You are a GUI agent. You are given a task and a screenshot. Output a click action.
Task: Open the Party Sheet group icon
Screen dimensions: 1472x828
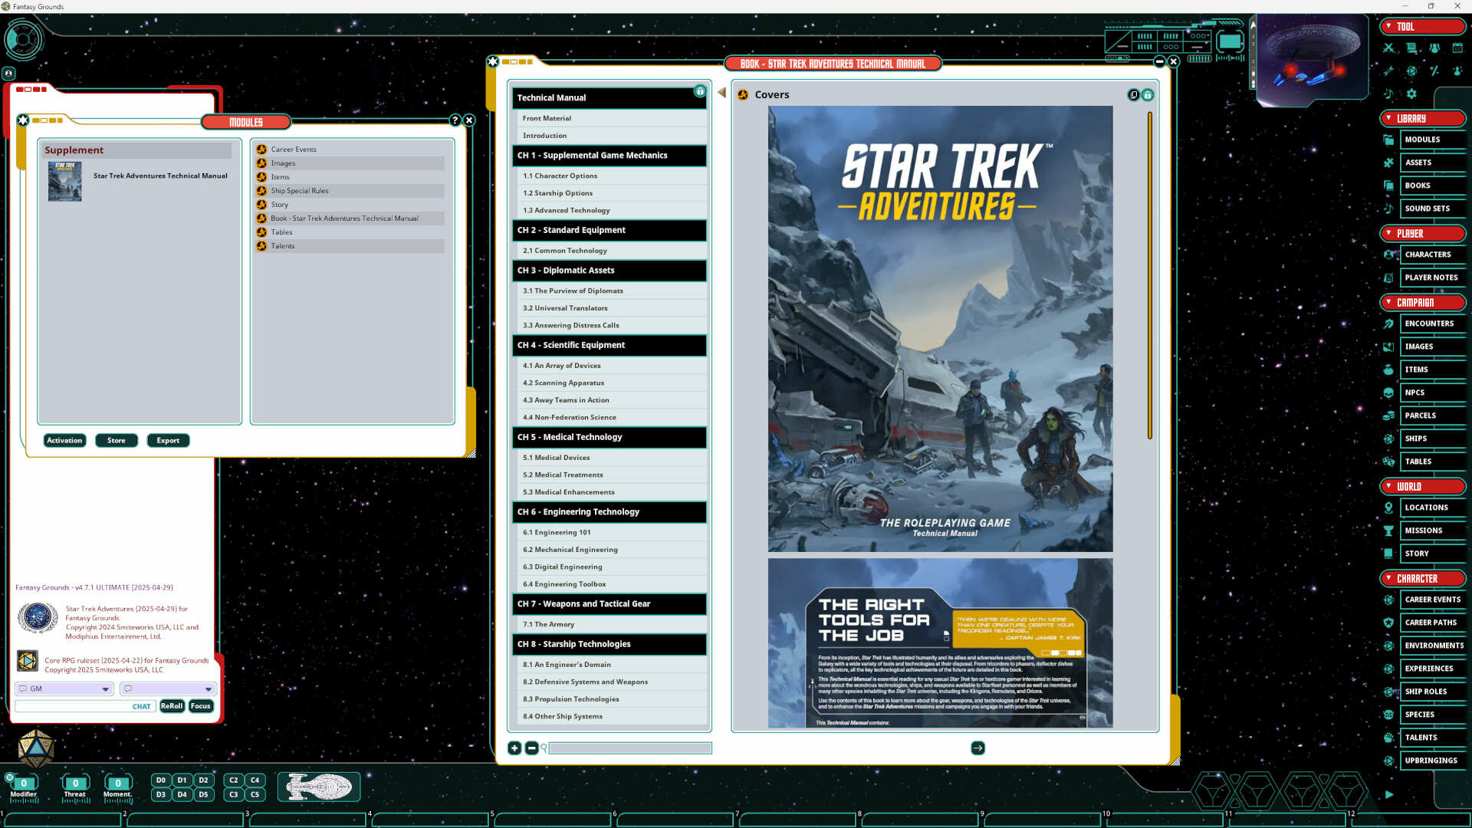point(1434,48)
